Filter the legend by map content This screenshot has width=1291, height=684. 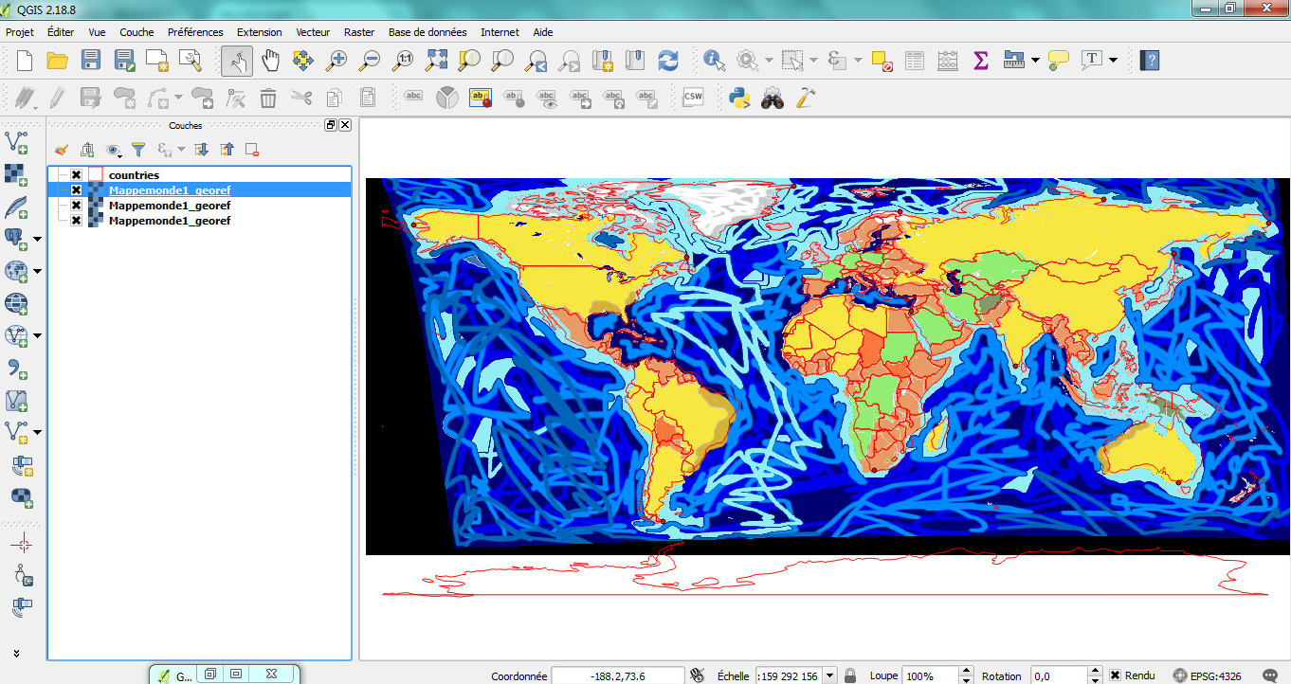[x=138, y=150]
